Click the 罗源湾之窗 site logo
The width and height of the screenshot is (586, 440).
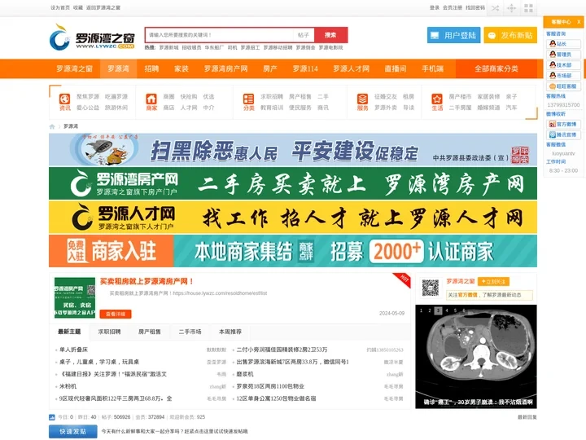[92, 37]
